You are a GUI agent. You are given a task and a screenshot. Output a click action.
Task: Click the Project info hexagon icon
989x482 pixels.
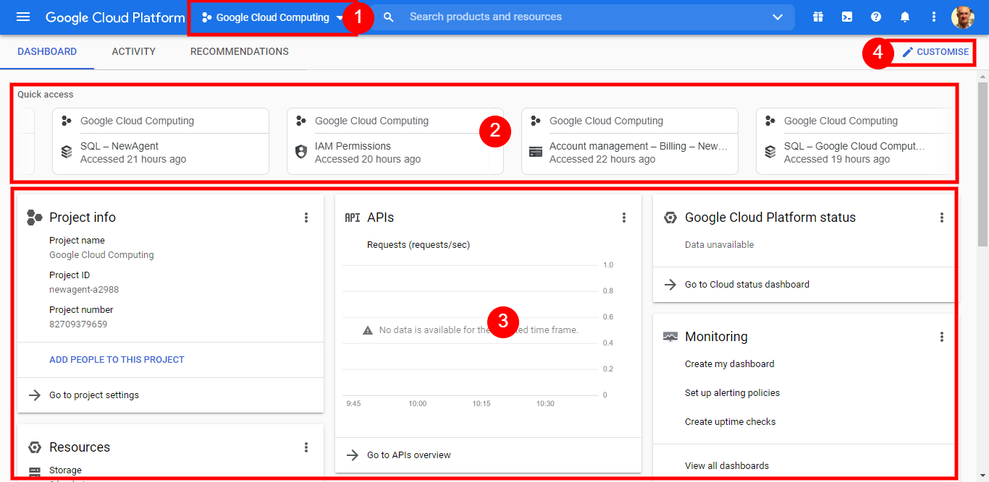coord(34,218)
